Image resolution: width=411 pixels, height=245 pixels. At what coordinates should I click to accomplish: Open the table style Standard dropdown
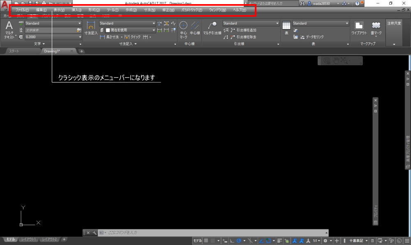click(x=321, y=23)
